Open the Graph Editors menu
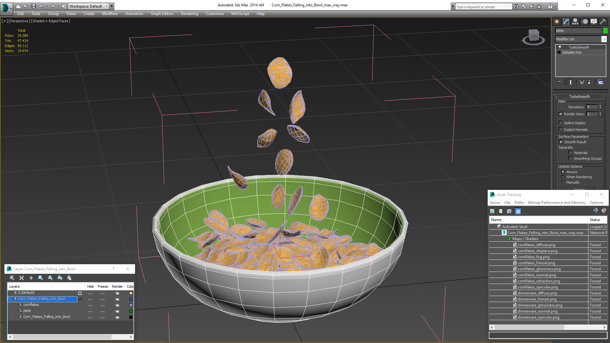Viewport: 610px width, 343px height. (162, 14)
